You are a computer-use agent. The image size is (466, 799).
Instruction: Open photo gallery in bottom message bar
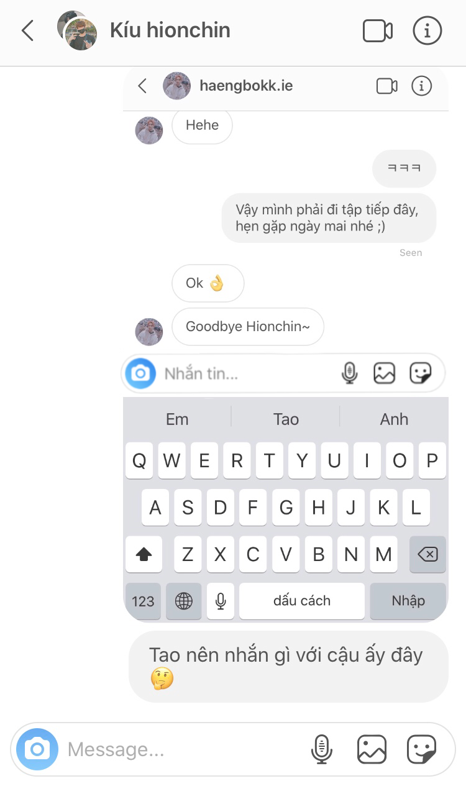pyautogui.click(x=372, y=749)
